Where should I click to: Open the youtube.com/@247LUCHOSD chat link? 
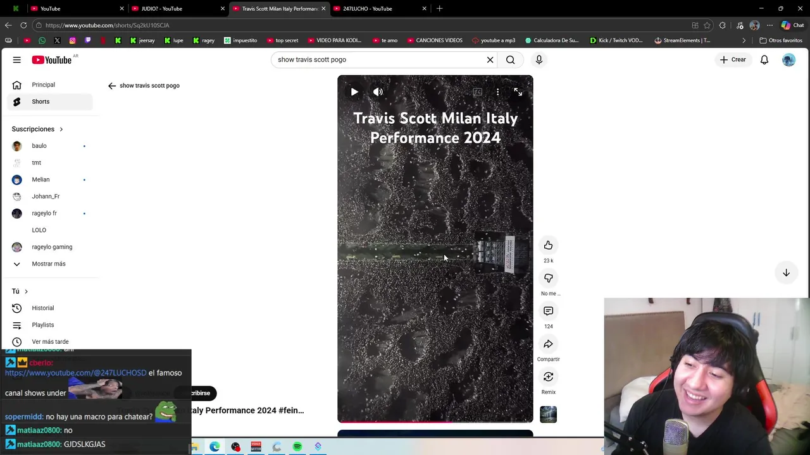75,373
